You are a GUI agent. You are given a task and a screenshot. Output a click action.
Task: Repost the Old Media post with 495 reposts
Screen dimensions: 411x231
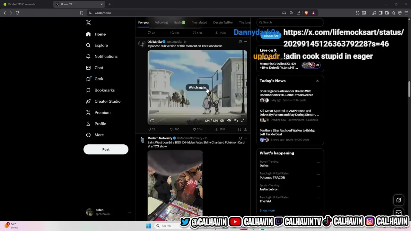click(175, 129)
